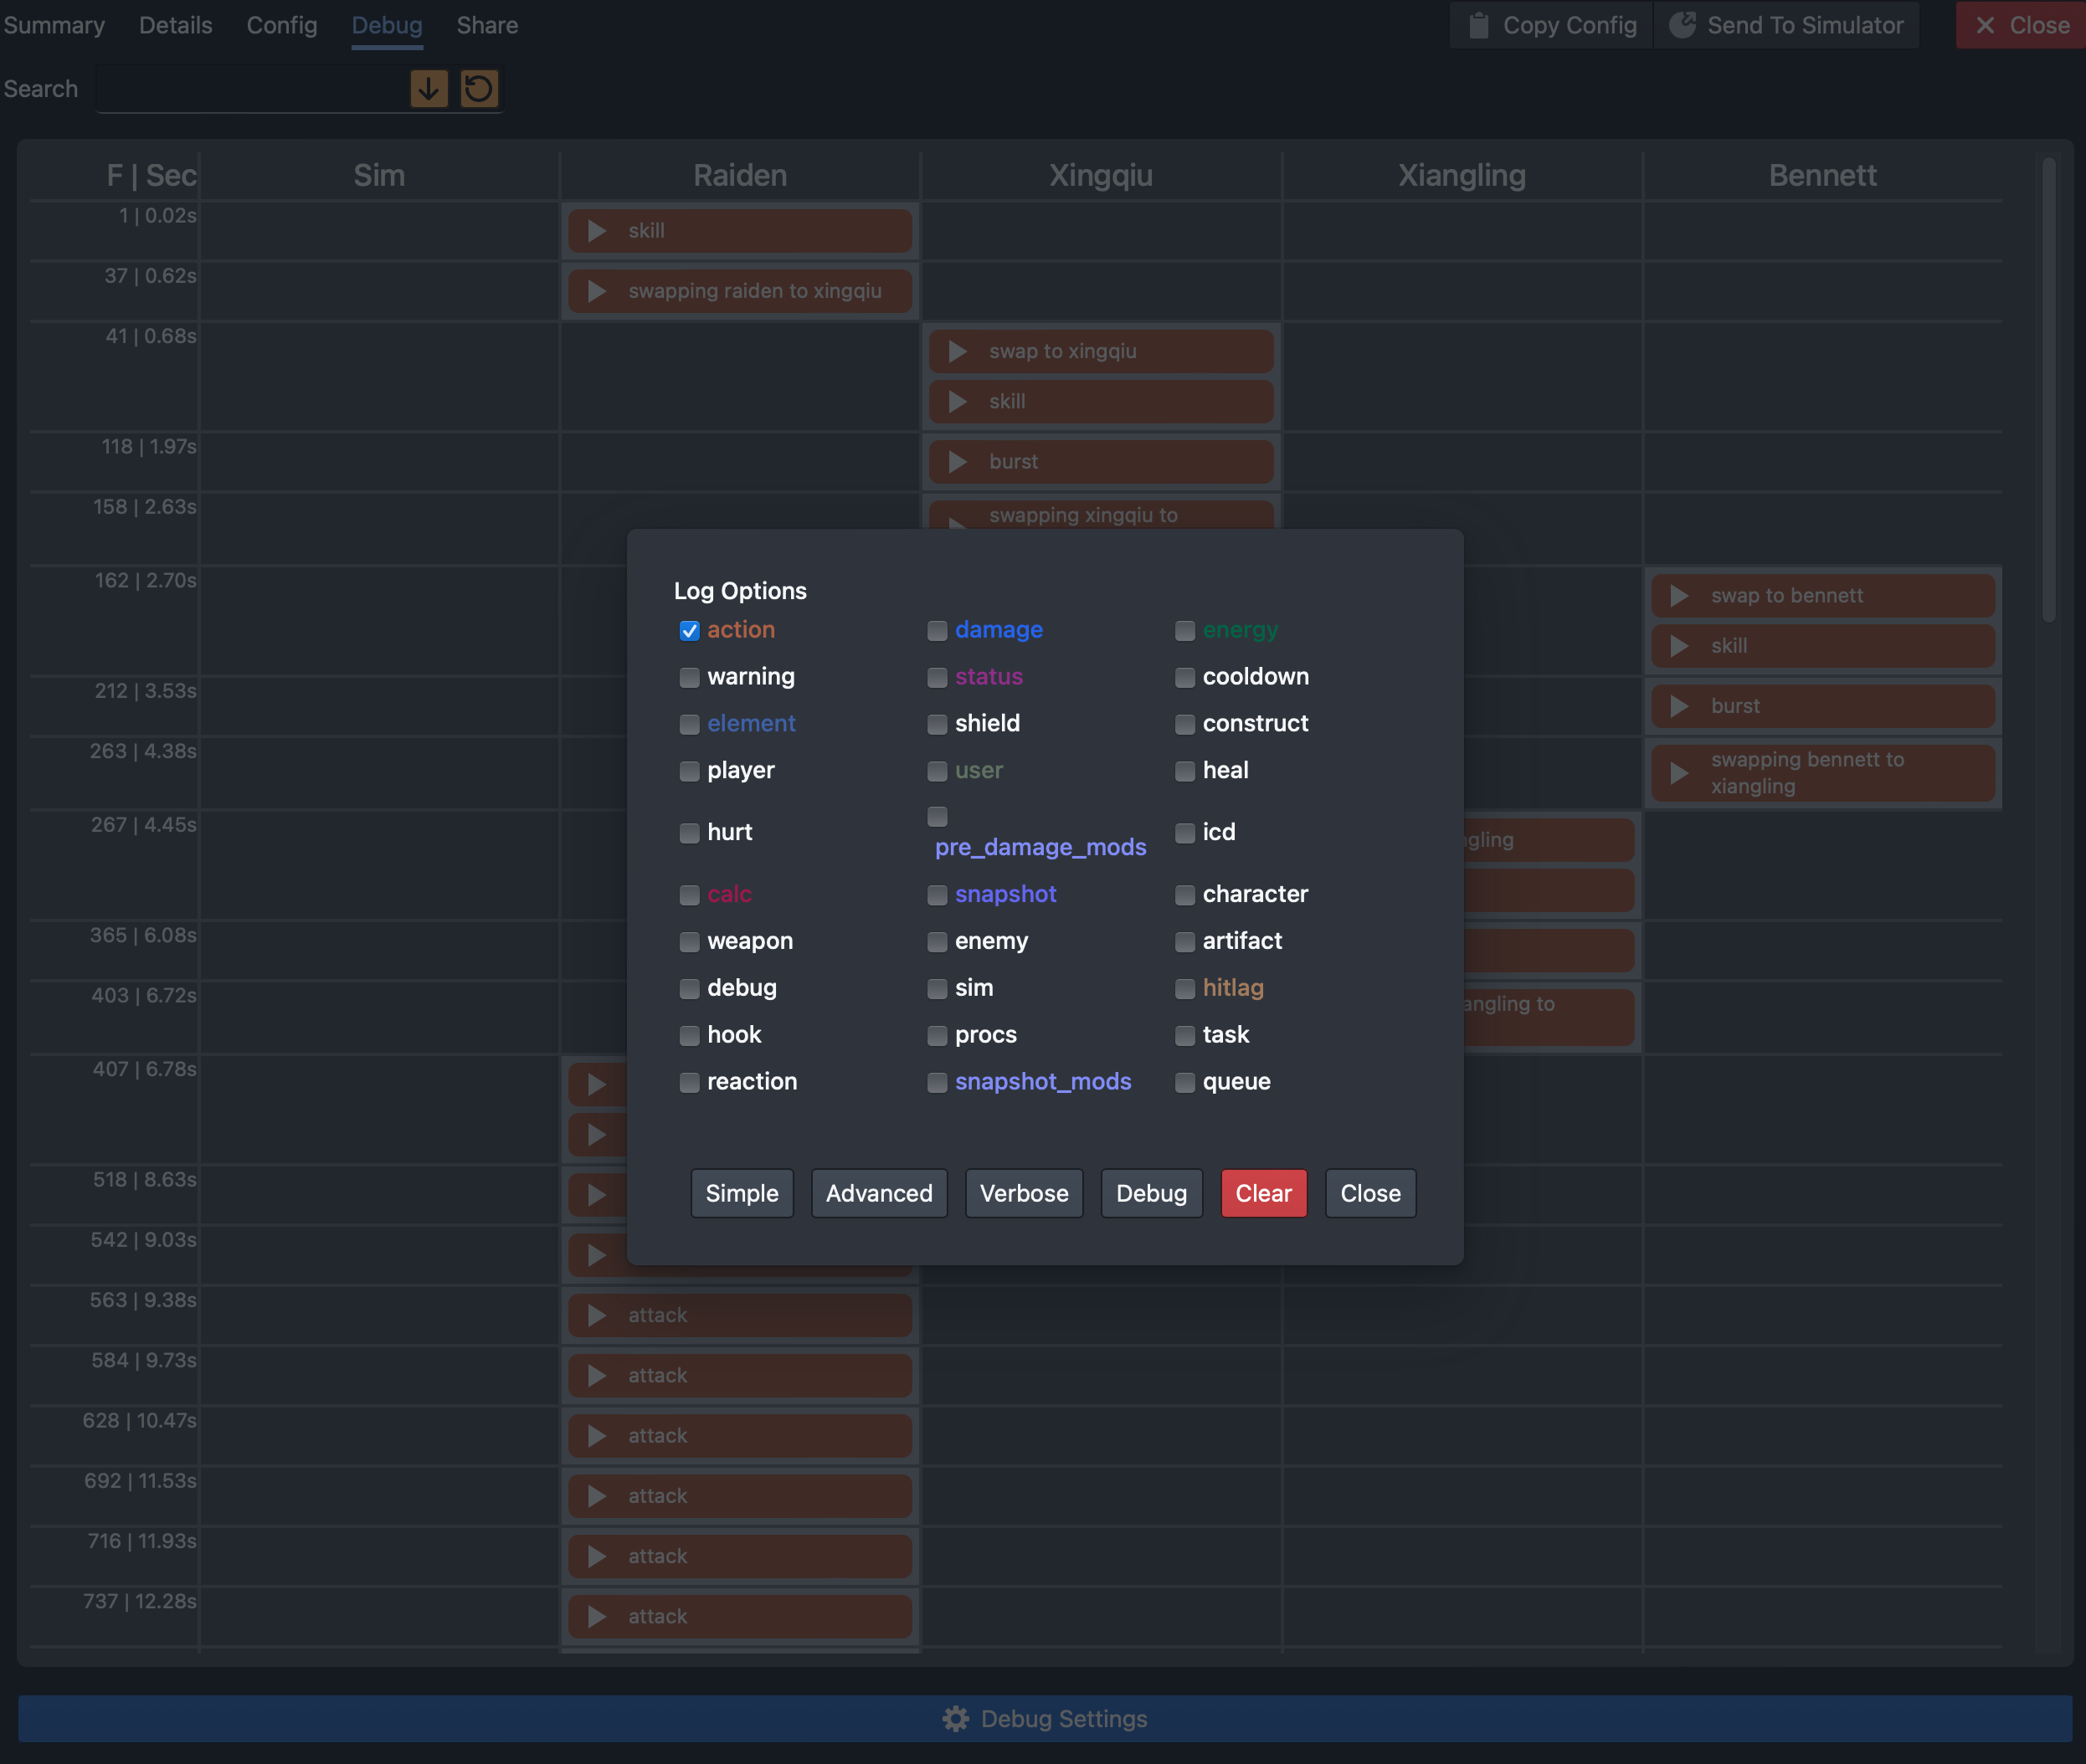The image size is (2086, 1764).
Task: Expand the 'swap to bennett' log entry
Action: tap(1680, 596)
